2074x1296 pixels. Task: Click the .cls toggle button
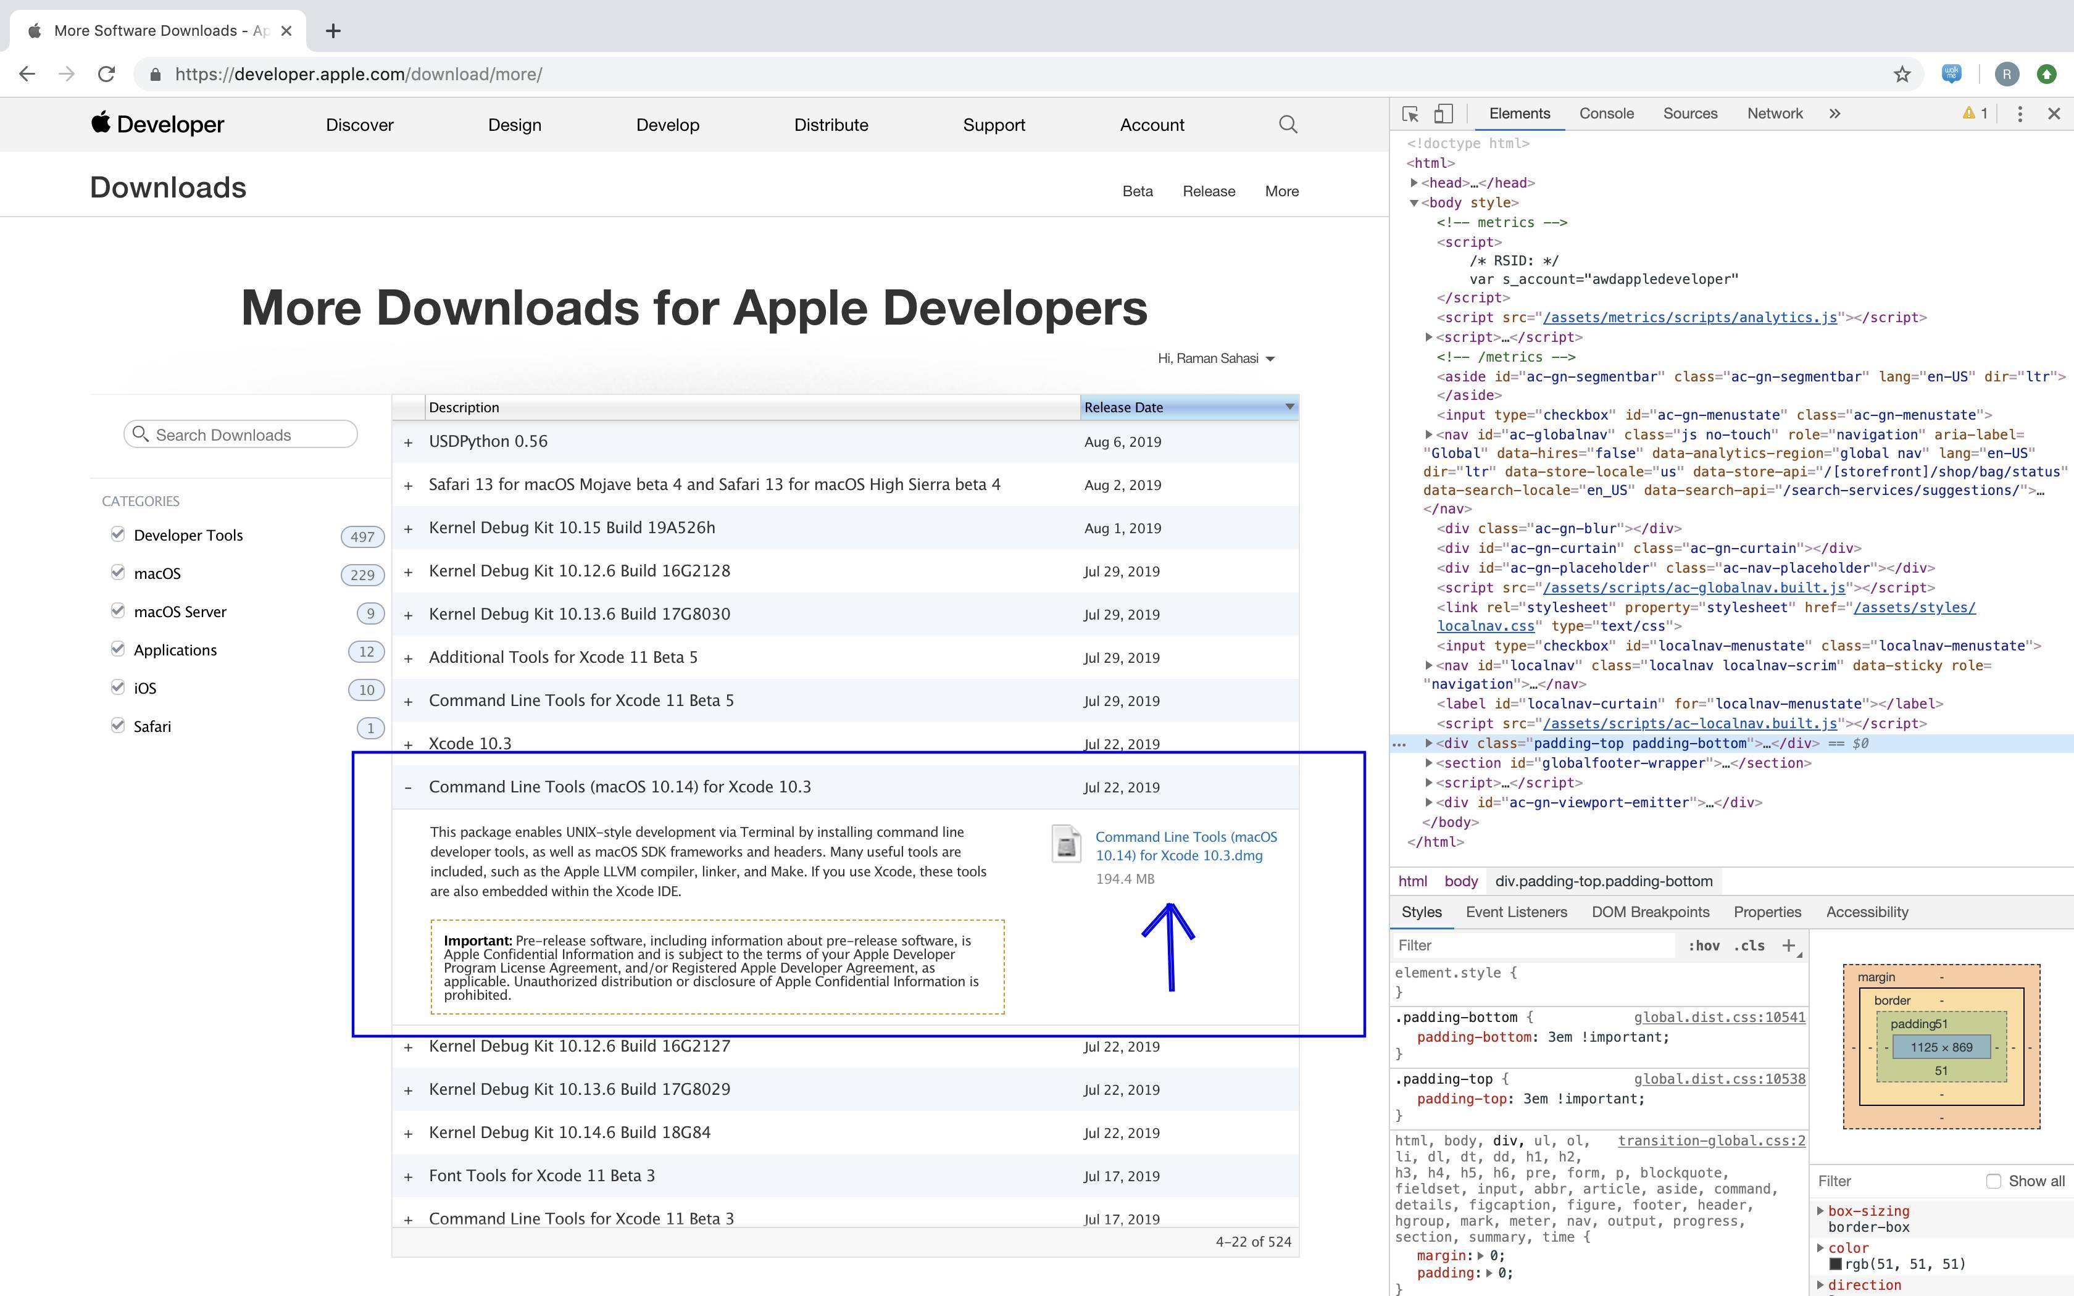point(1748,945)
